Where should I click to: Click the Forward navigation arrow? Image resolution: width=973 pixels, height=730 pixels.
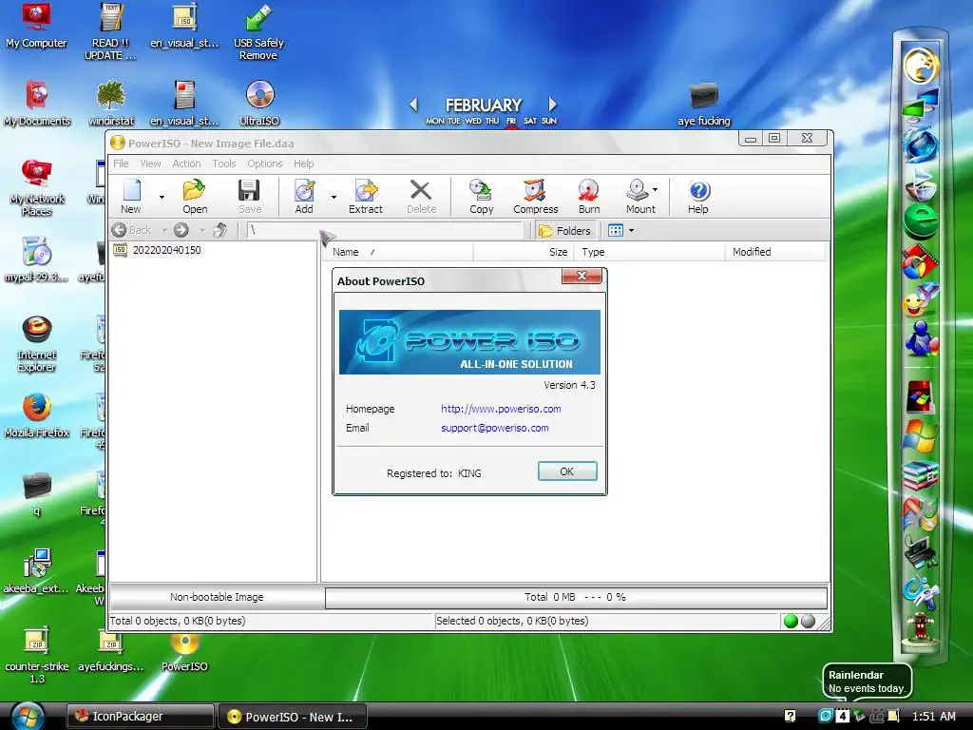(x=181, y=230)
